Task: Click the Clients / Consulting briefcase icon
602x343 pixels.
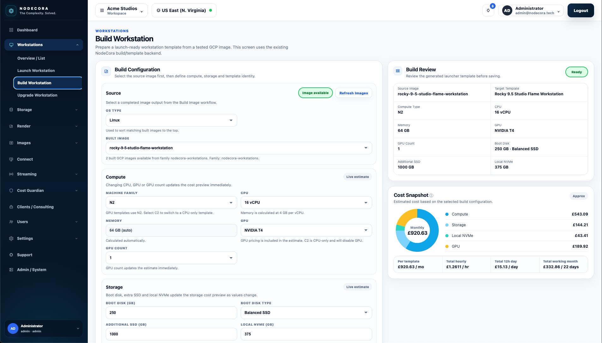Action: [11, 207]
